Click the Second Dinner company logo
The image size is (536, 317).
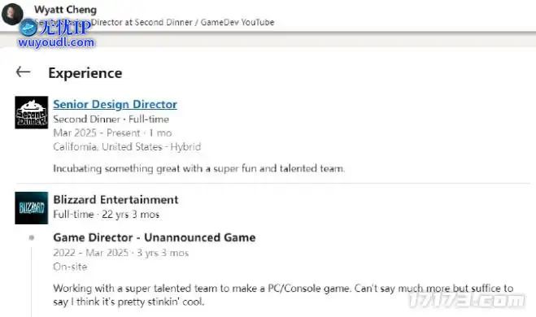[x=32, y=112]
